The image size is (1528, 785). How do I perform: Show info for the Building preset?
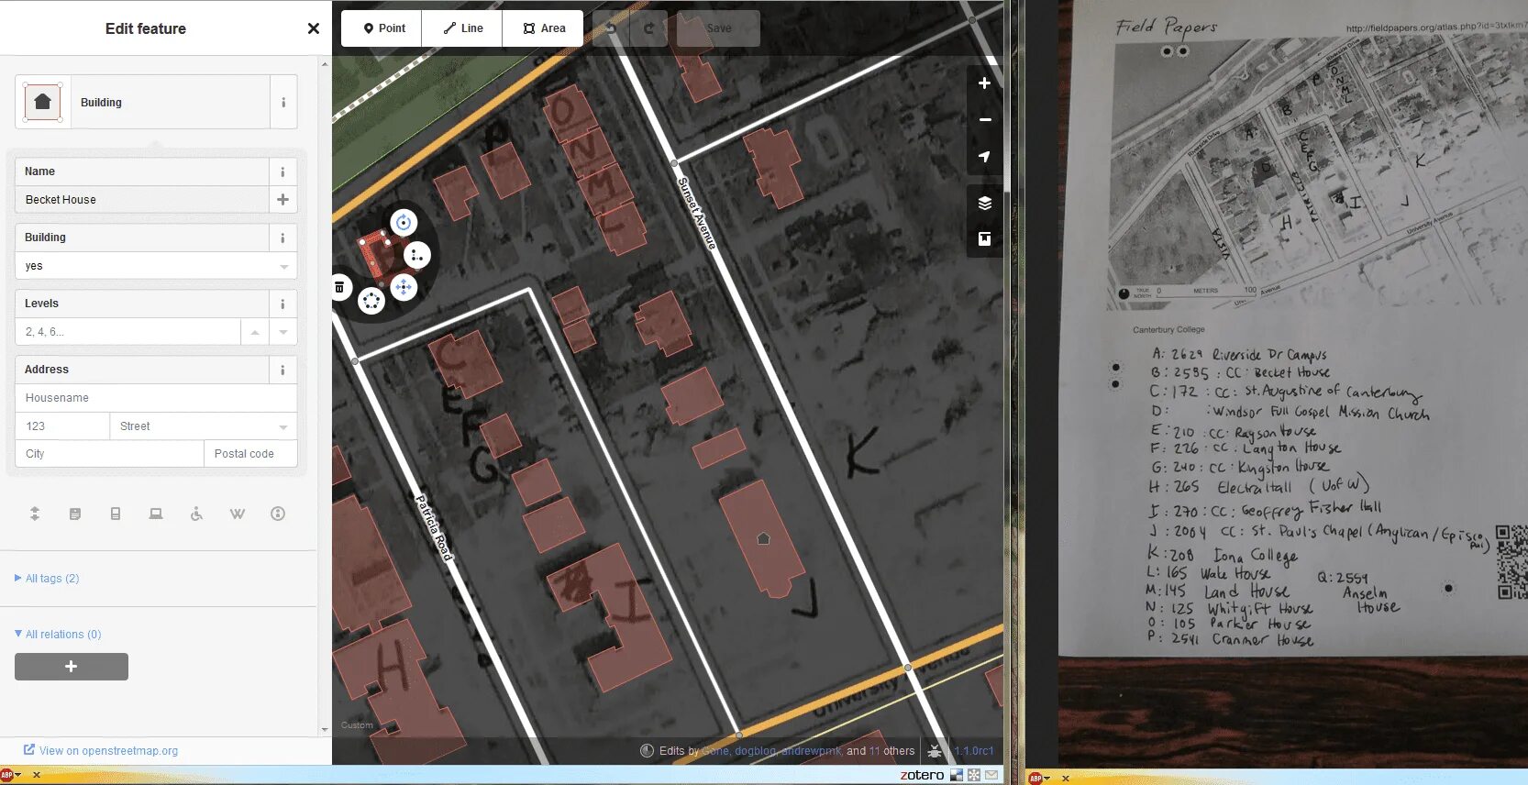tap(283, 102)
